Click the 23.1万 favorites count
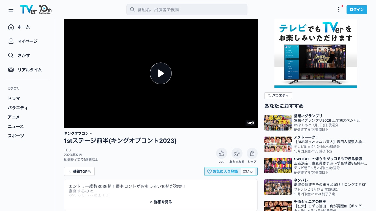376x211 pixels. [x=248, y=171]
